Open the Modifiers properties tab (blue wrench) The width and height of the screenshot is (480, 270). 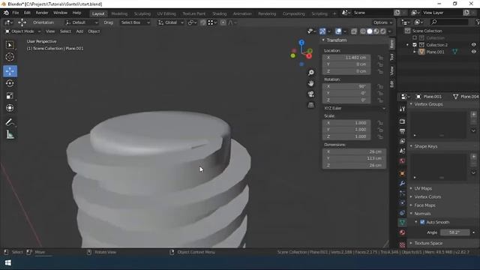[402, 183]
